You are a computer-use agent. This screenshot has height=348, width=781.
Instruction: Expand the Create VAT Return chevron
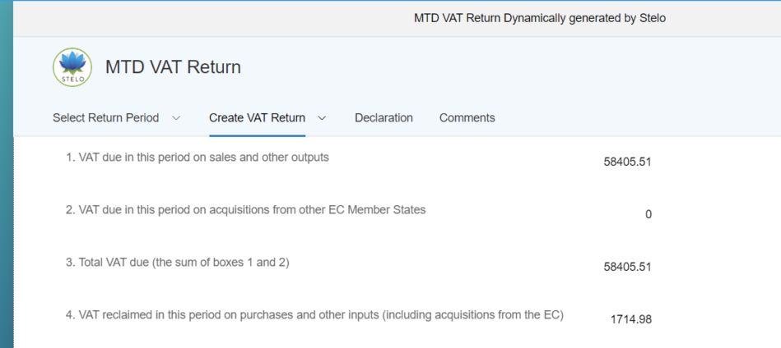(x=322, y=119)
